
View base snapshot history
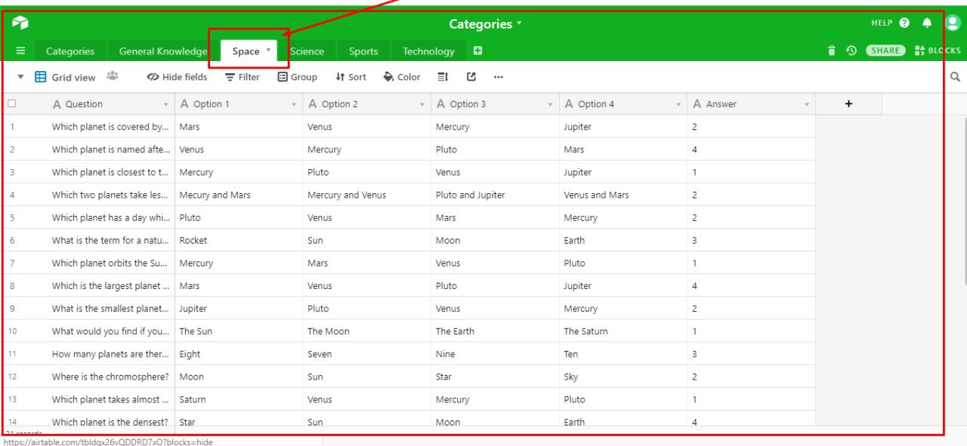851,51
